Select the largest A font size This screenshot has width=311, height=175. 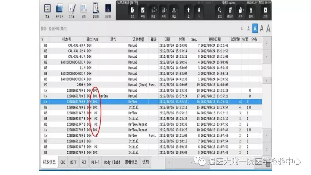pyautogui.click(x=268, y=28)
